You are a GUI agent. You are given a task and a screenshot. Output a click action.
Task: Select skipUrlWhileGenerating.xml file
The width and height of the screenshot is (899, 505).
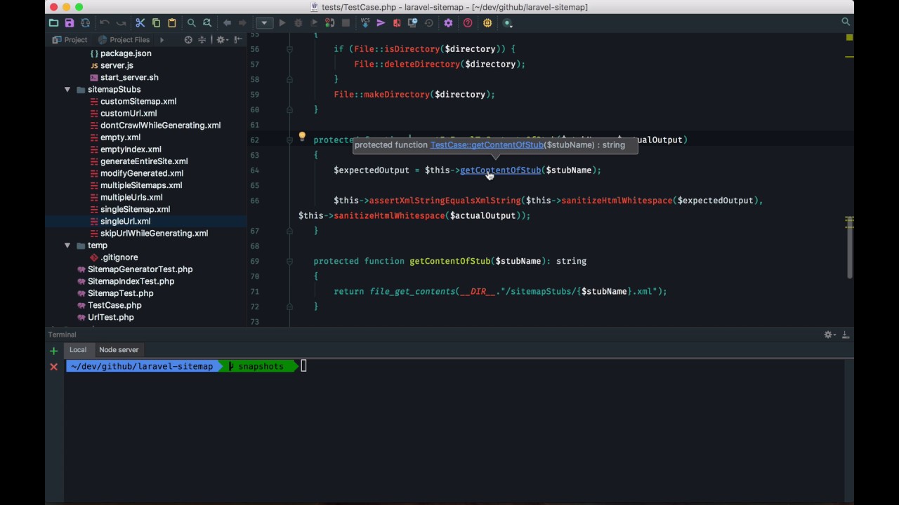pos(154,234)
